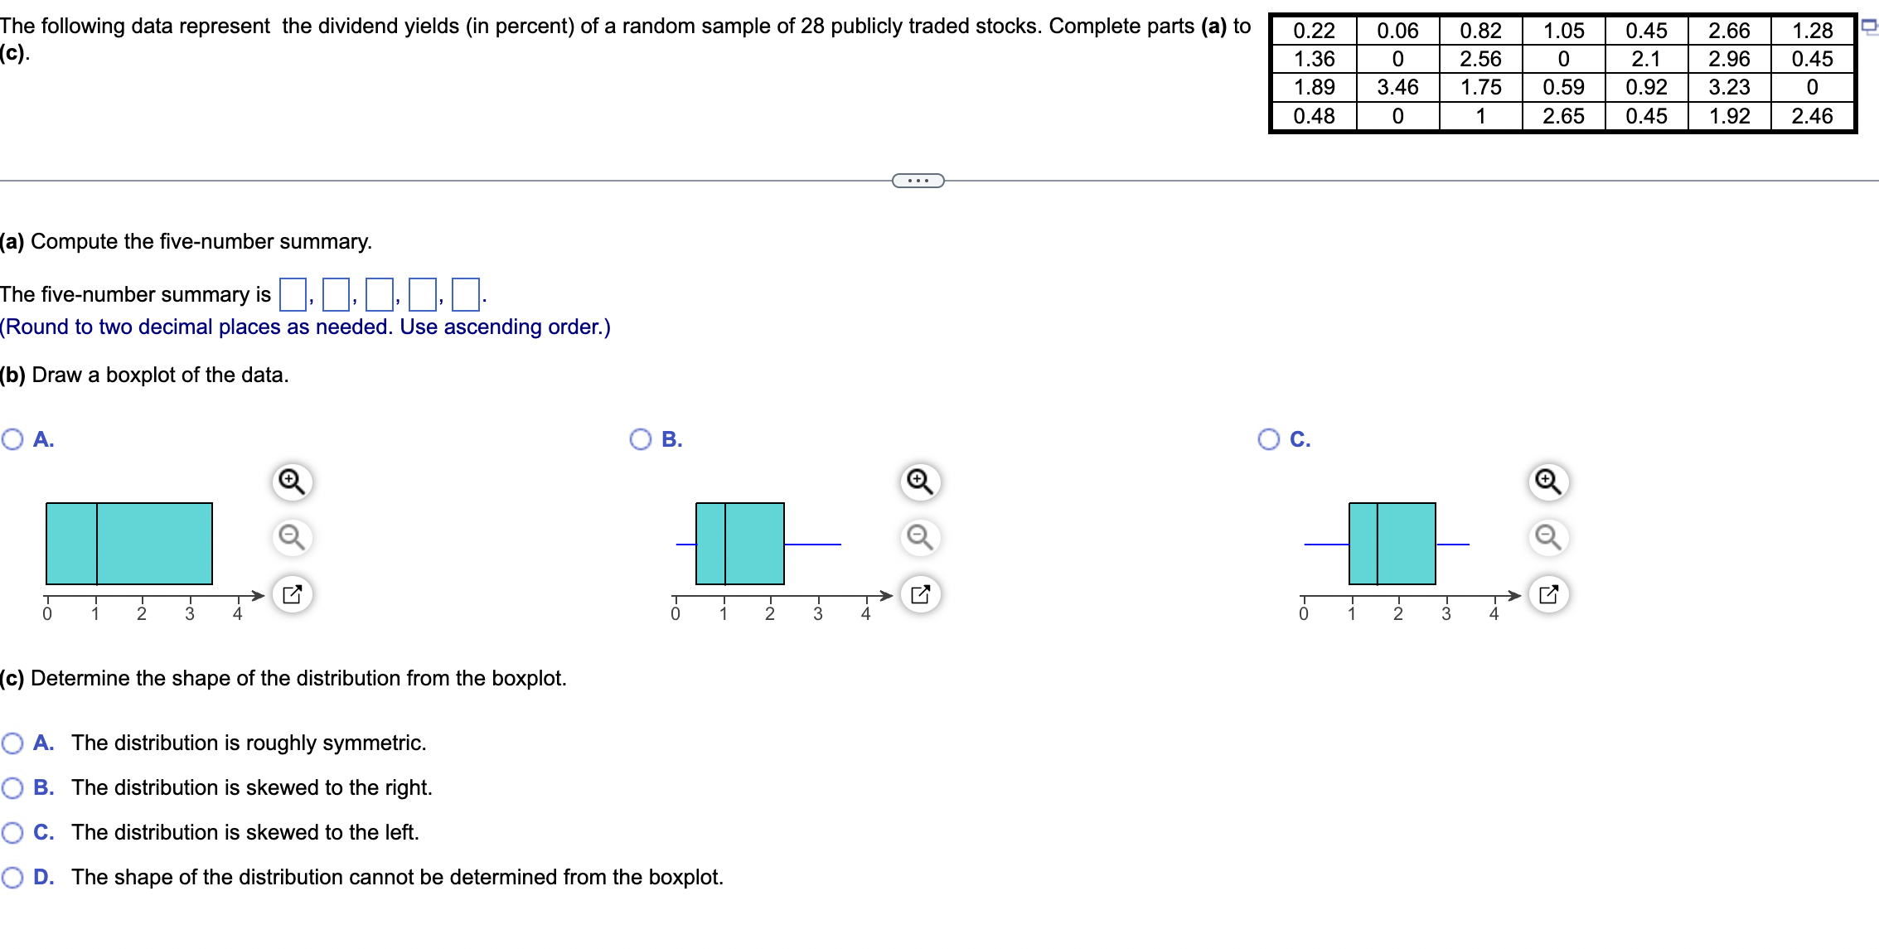Zoom in on boxplot C graph

tap(1548, 481)
